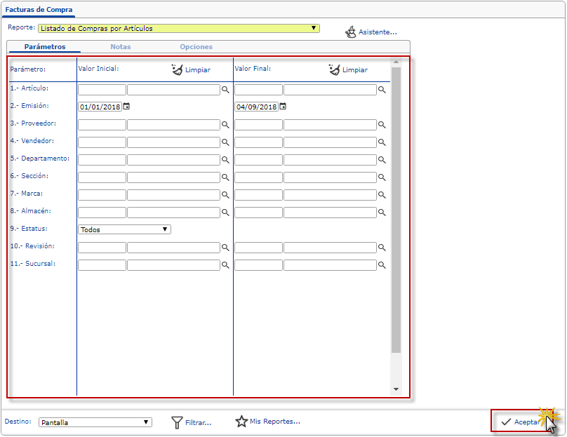Open the Estatus Todos dropdown

165,229
